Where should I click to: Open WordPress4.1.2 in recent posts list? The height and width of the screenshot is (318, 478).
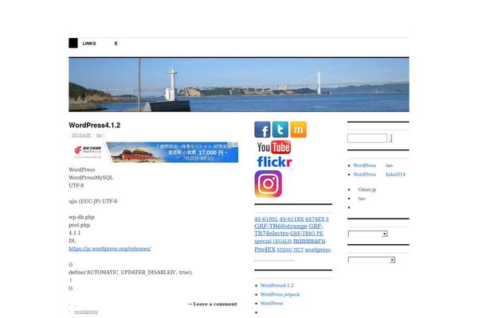point(276,285)
